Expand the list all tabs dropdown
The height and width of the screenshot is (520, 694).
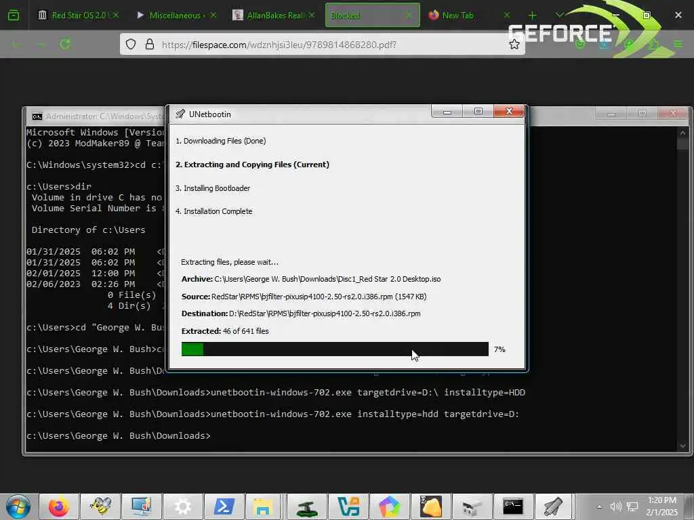point(559,16)
